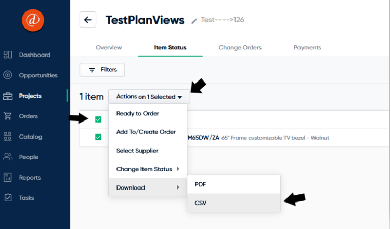Screen dimensions: 391x229
Task: Go to Opportunities target icon
Action: 8,75
